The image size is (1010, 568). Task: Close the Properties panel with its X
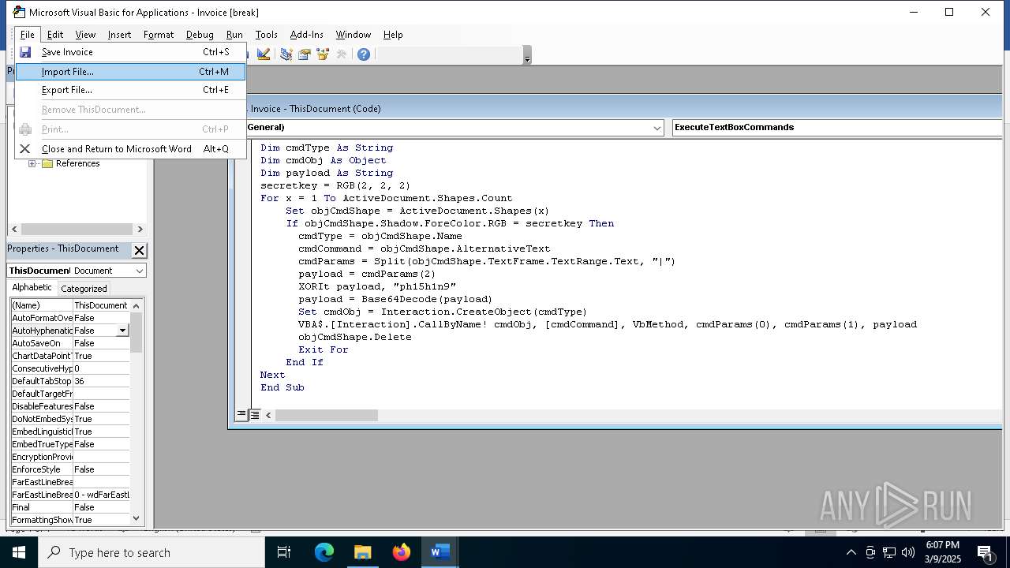click(139, 250)
